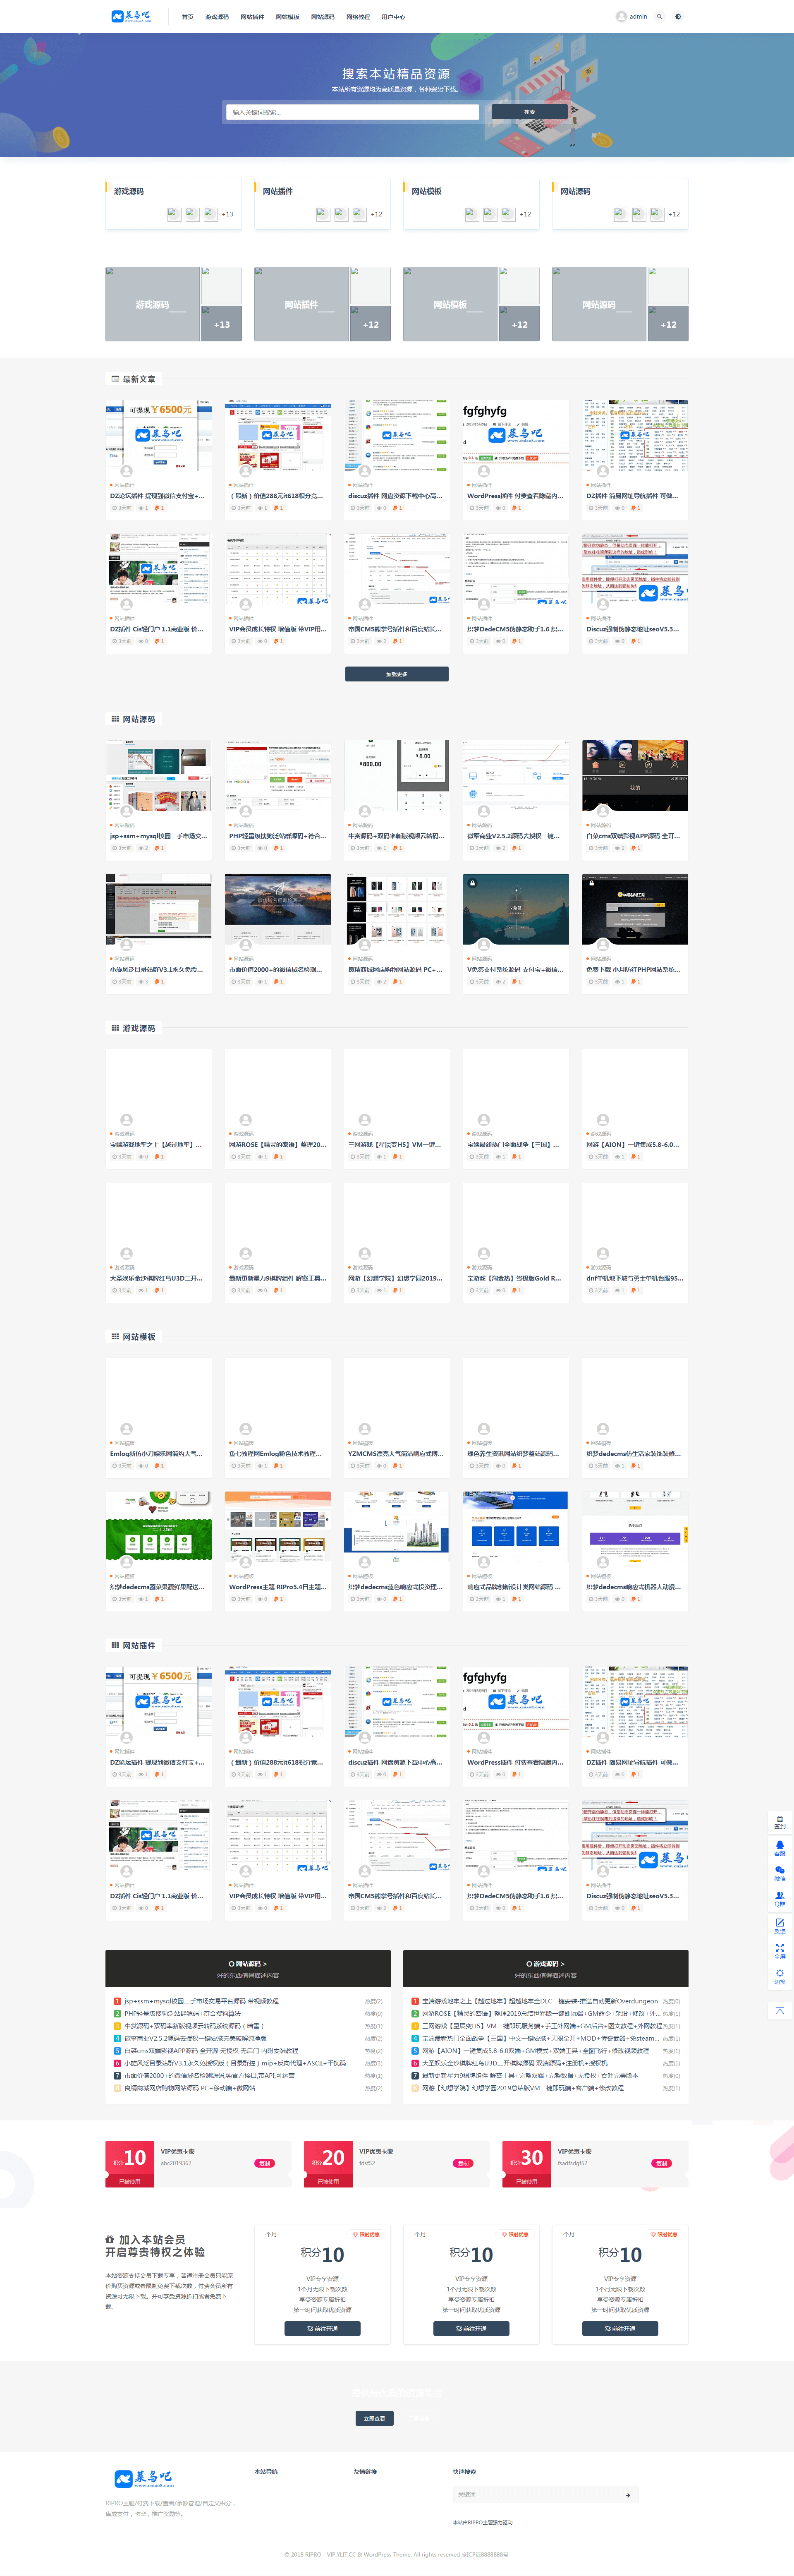This screenshot has height=2576, width=794.
Task: Open the 网站插件 category card at top
Action: [x=322, y=204]
